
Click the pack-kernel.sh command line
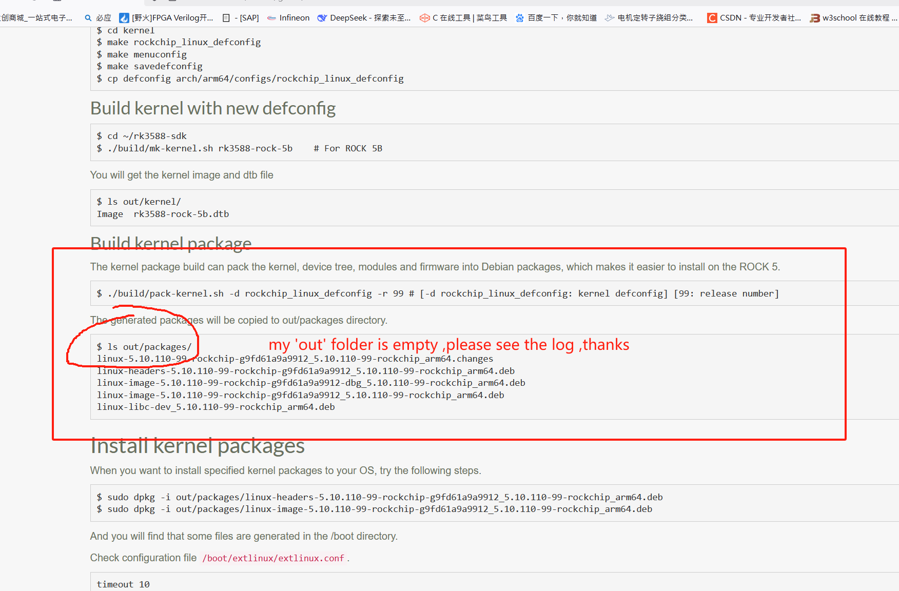tap(438, 293)
